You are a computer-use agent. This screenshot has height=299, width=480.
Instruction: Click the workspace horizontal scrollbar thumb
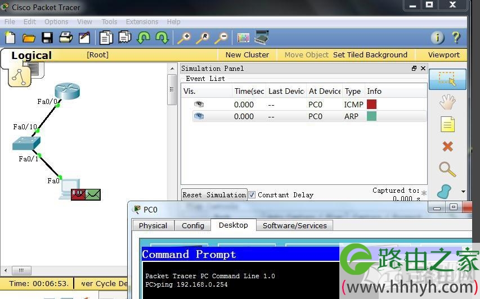pos(21,270)
